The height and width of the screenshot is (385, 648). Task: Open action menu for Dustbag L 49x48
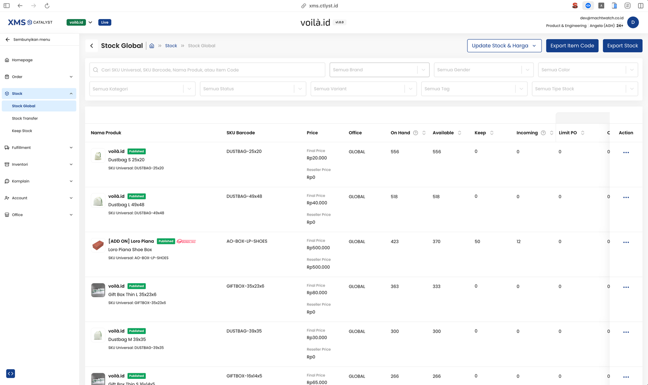[626, 197]
